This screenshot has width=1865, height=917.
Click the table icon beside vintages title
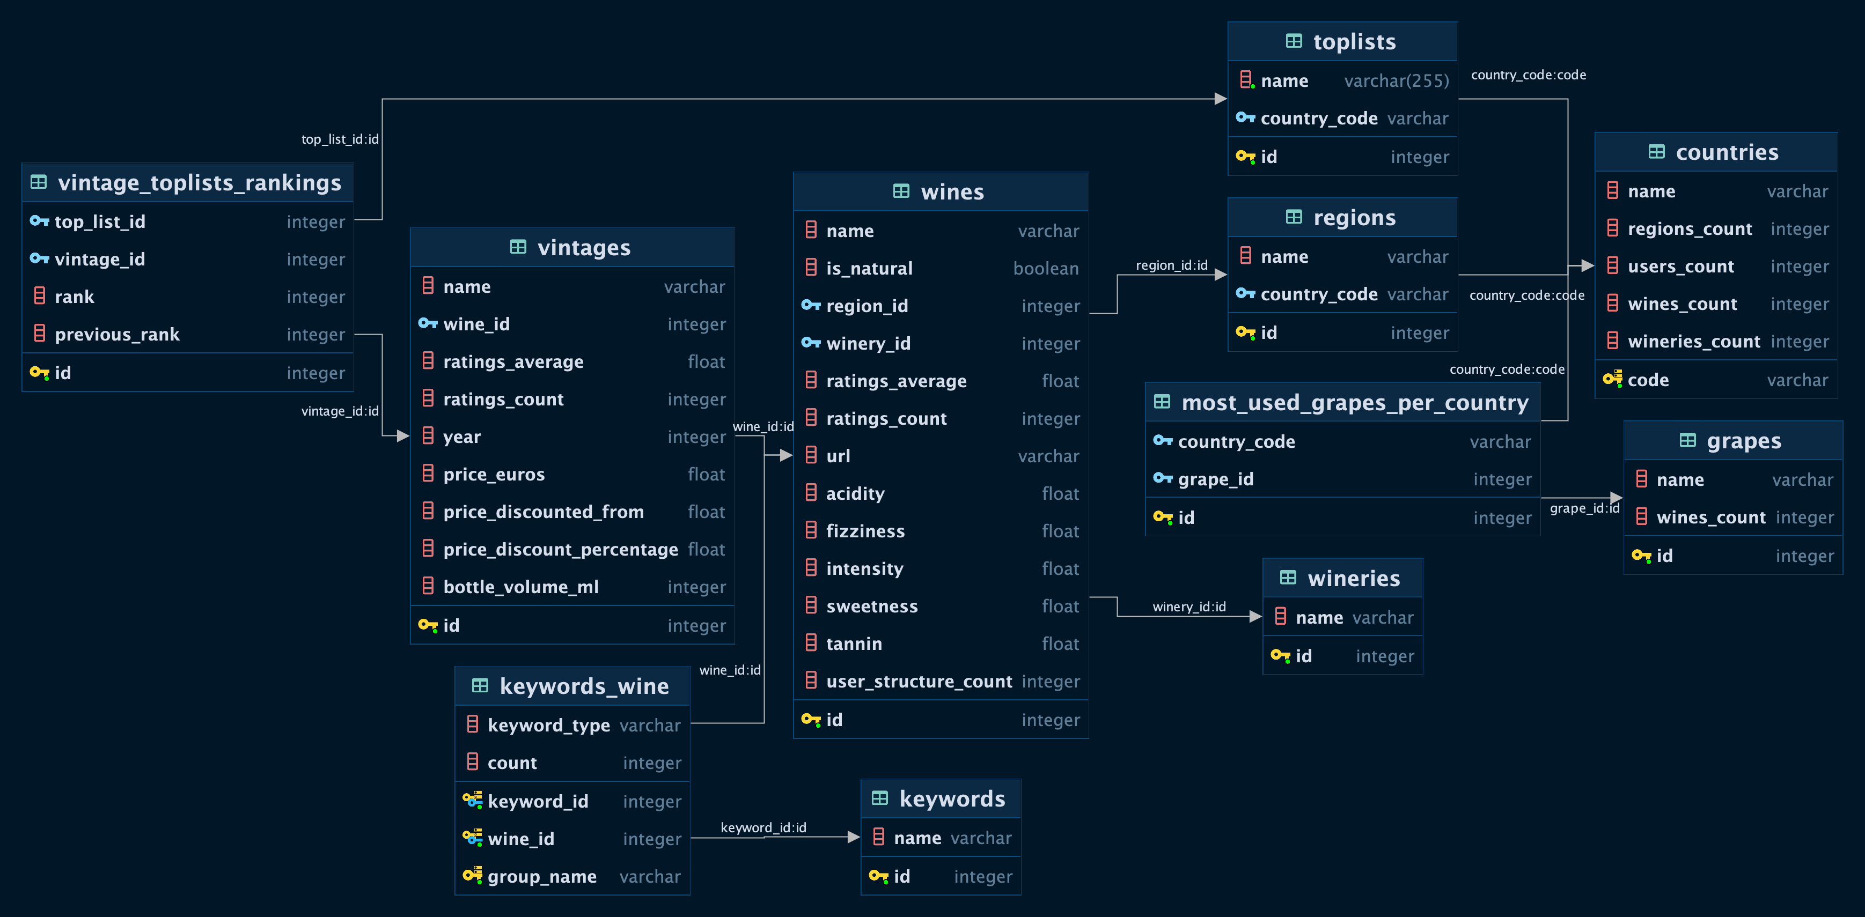point(518,248)
